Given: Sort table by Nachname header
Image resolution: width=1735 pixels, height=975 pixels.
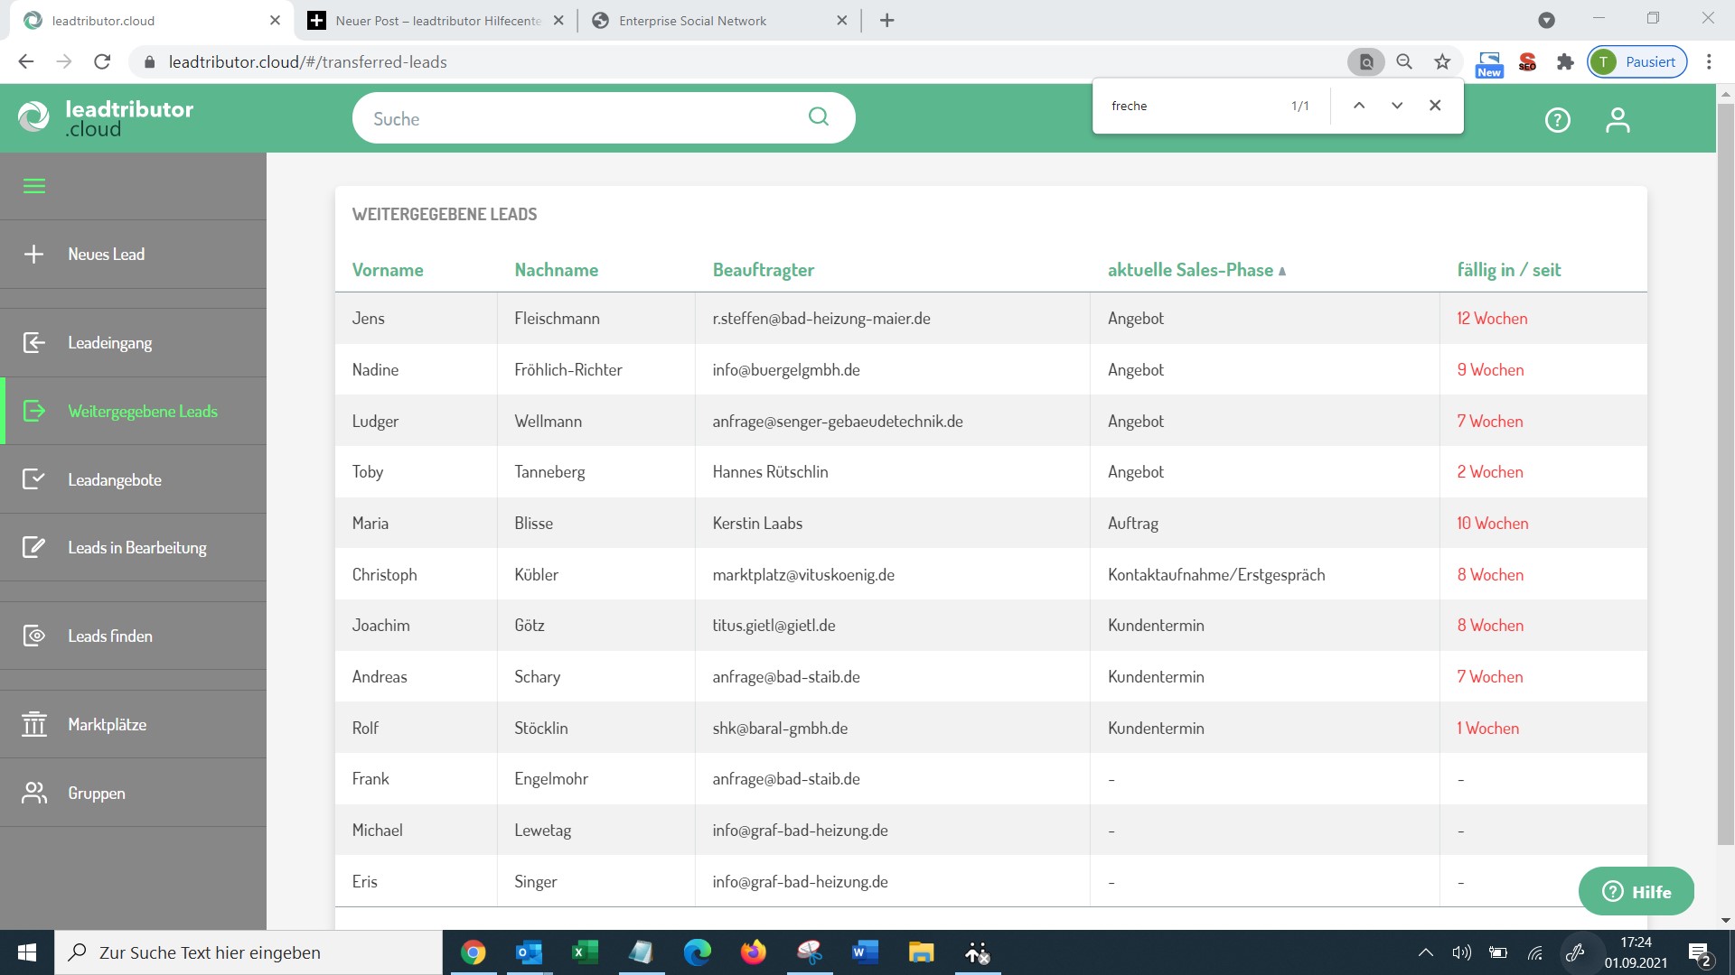Looking at the screenshot, I should point(556,270).
